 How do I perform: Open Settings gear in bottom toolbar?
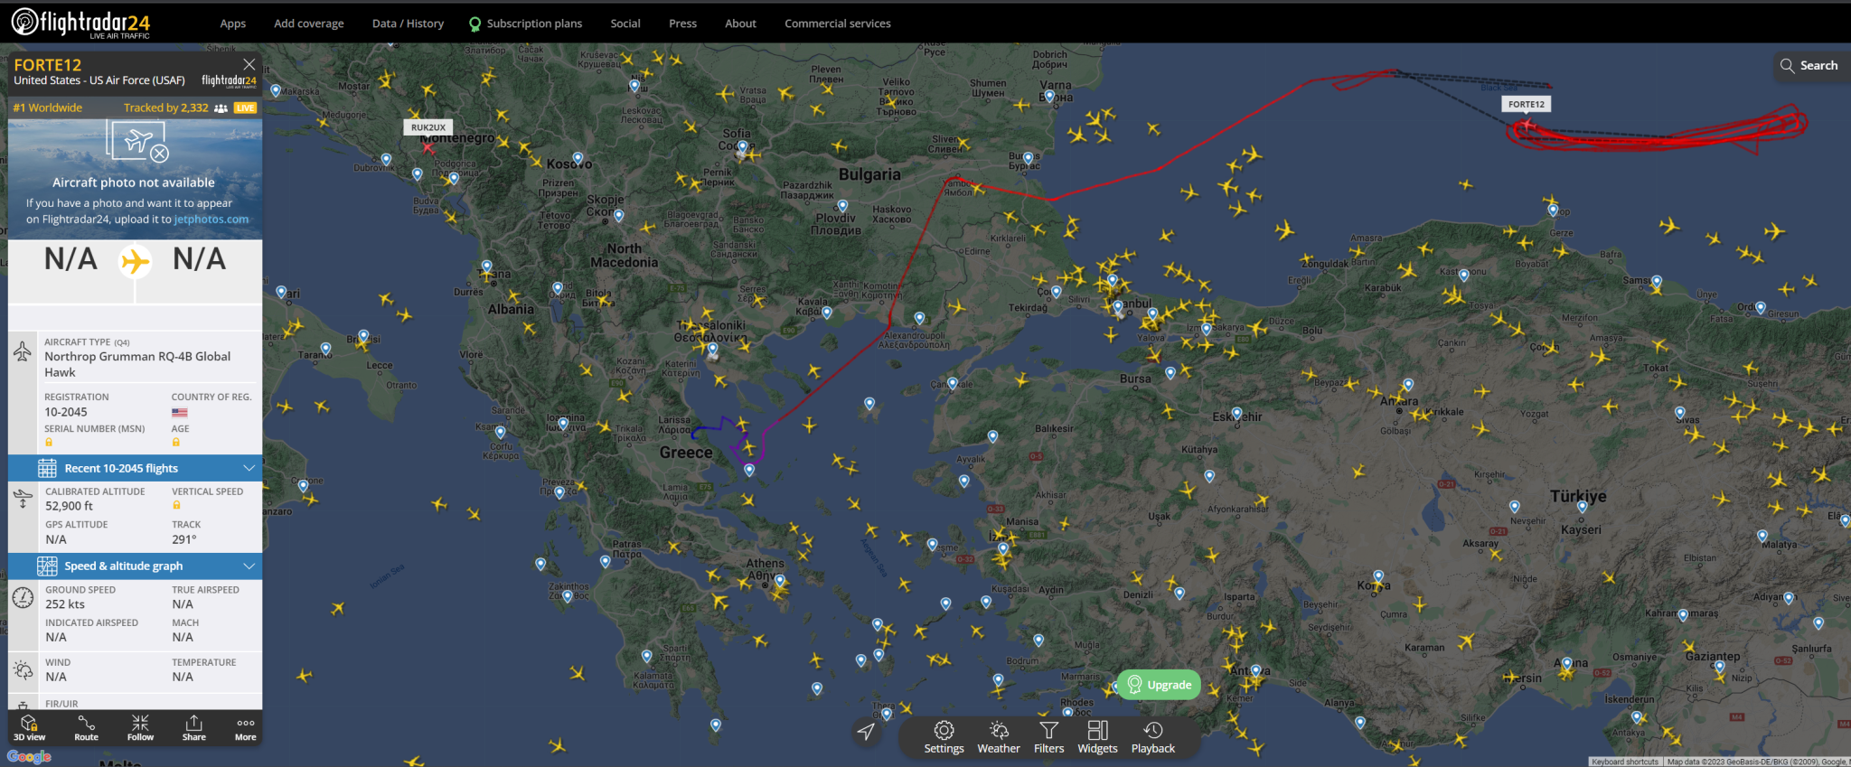click(x=944, y=736)
